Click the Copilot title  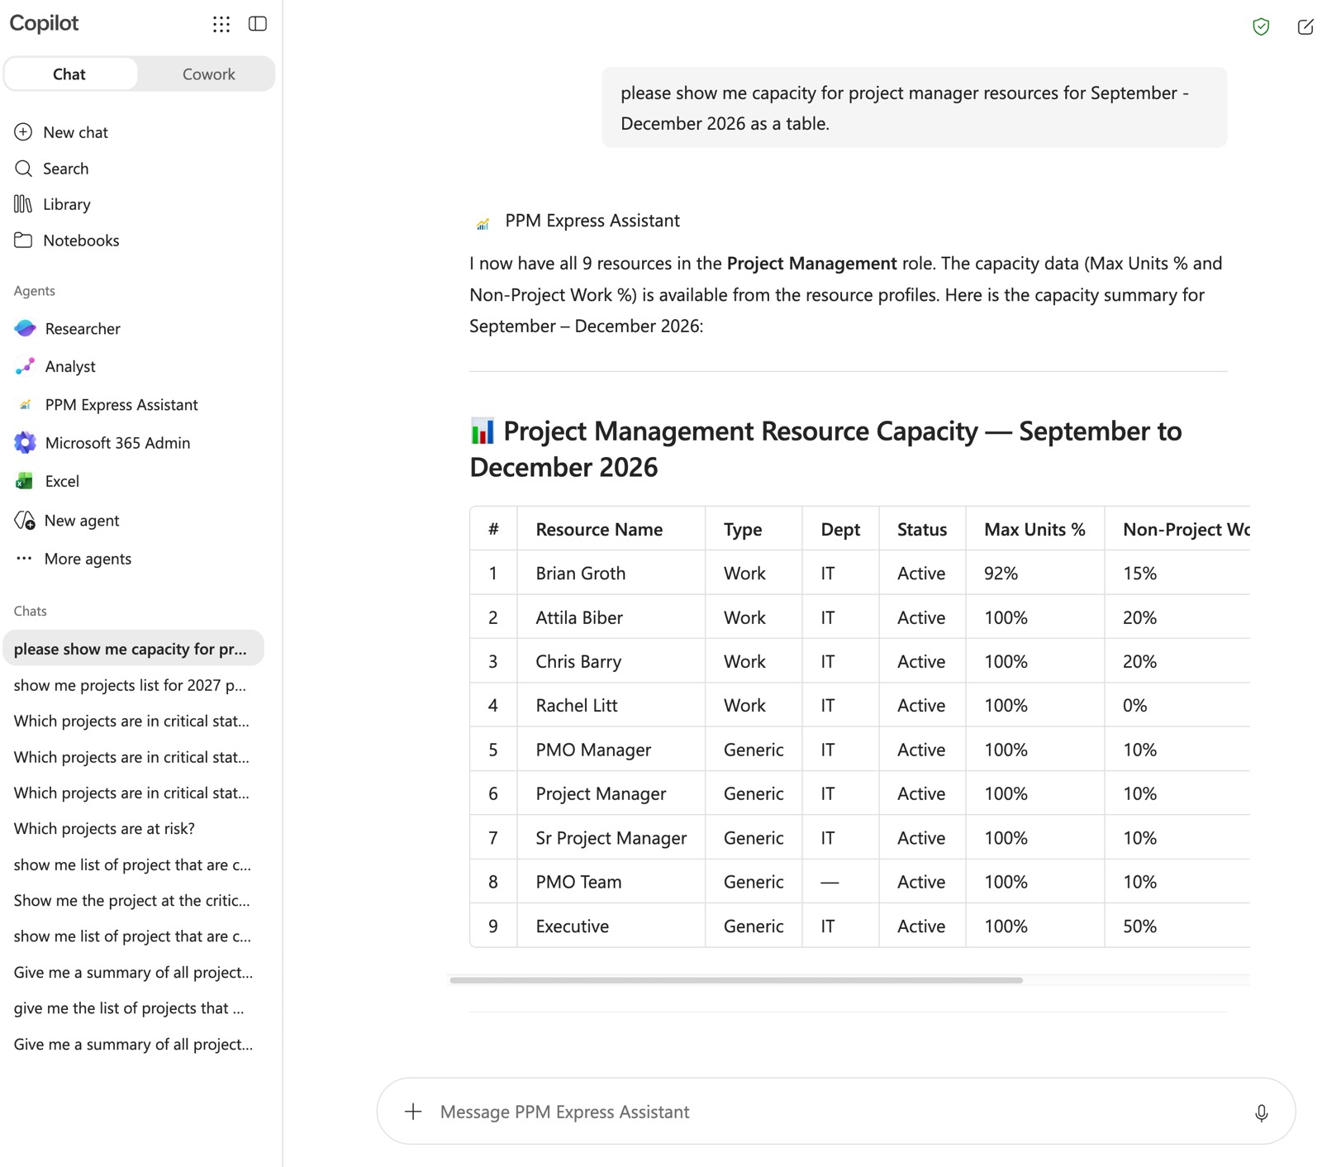click(44, 23)
